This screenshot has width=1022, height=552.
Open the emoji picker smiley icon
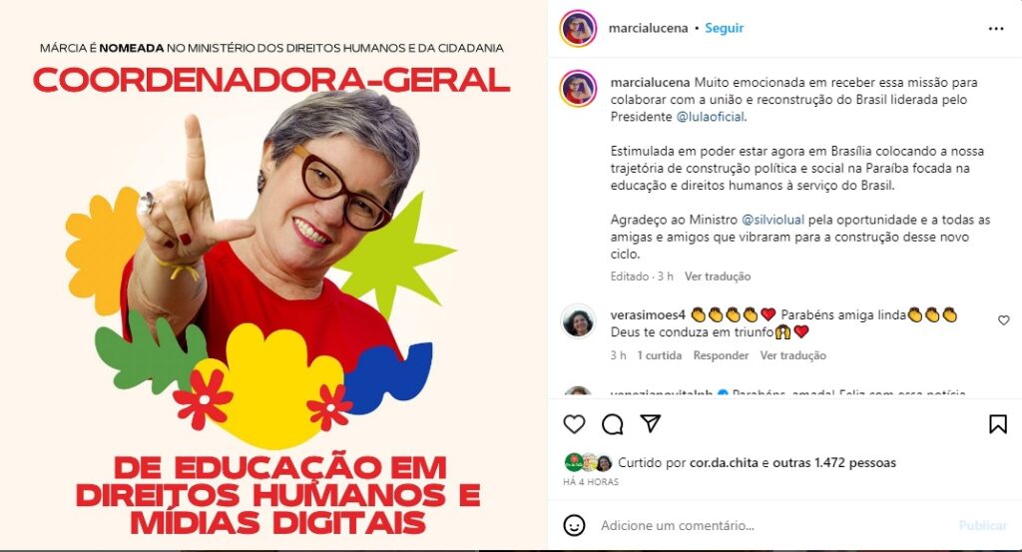point(574,525)
